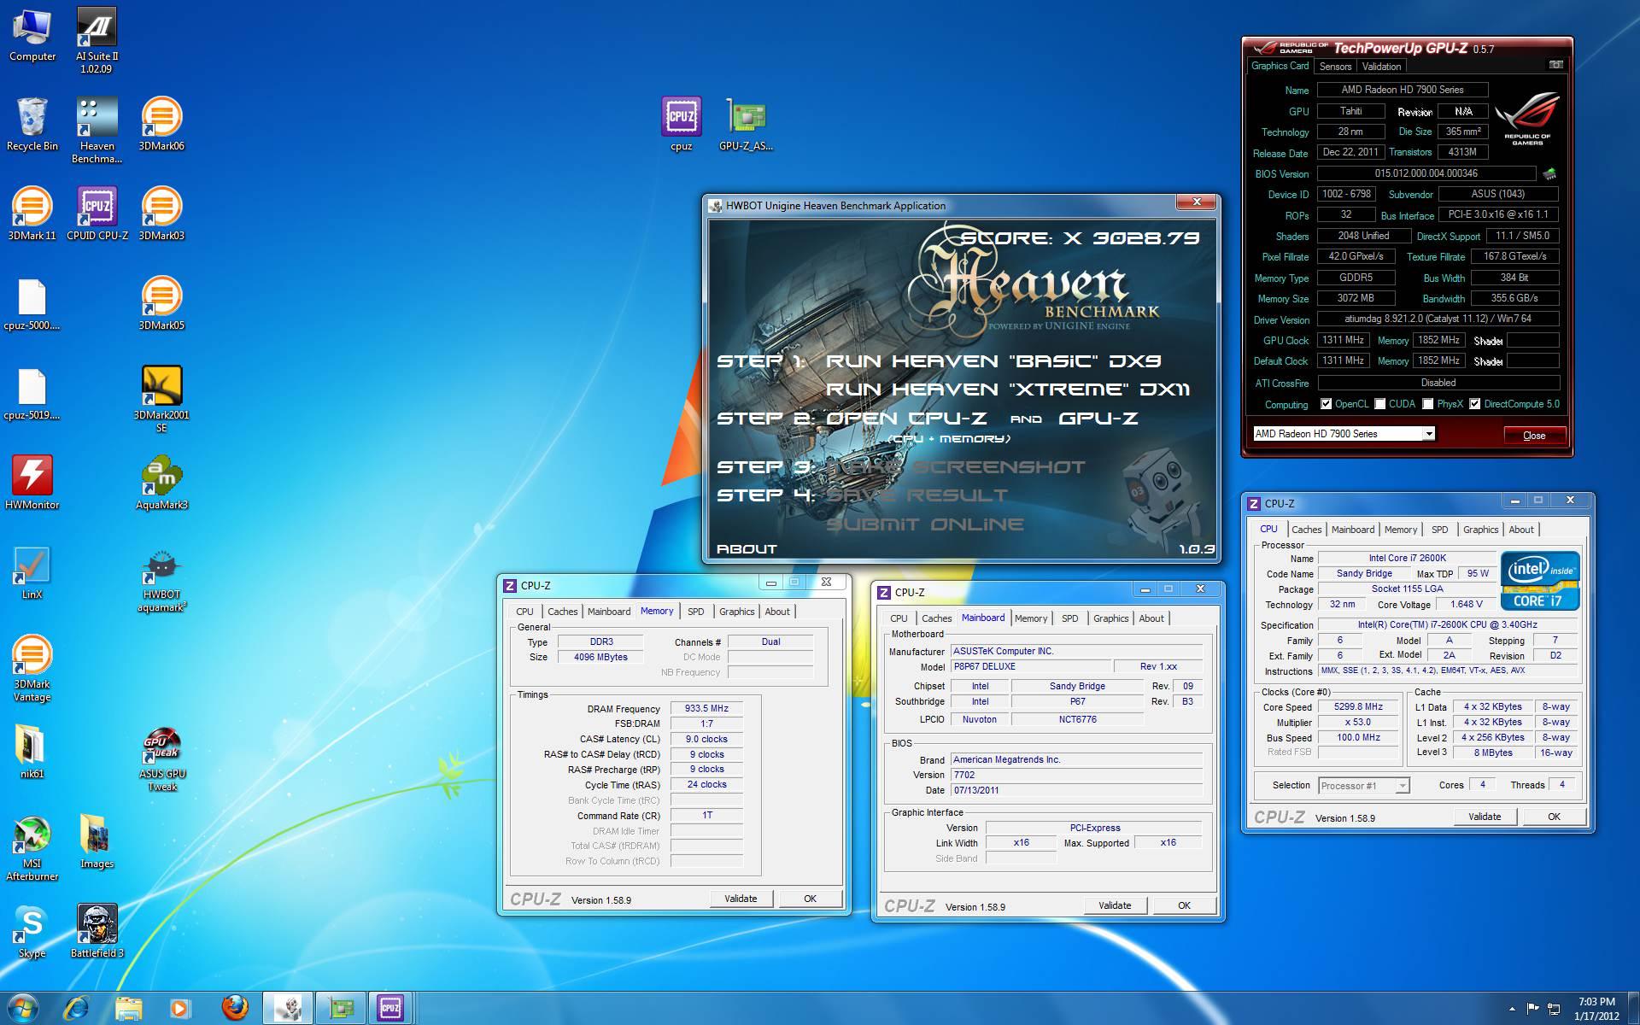Click P8P67 DELUXE model value

tap(1031, 666)
